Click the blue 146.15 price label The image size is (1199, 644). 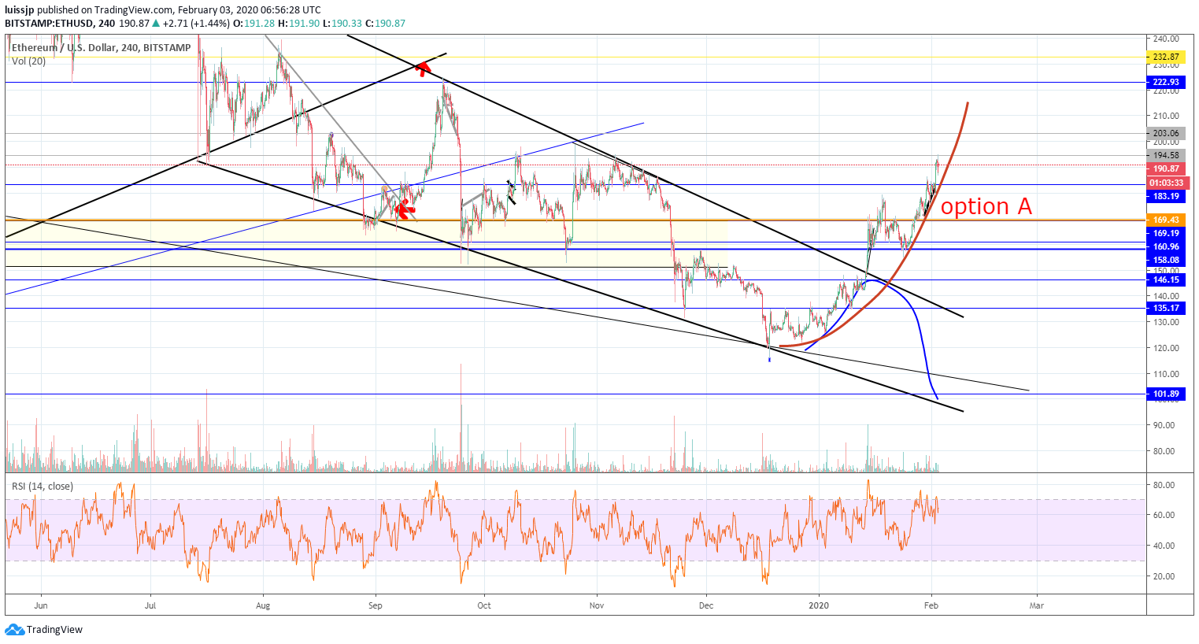point(1165,279)
